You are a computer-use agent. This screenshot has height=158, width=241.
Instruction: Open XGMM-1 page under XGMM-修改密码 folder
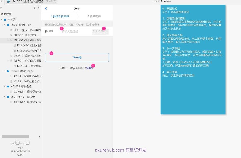coord(28,92)
